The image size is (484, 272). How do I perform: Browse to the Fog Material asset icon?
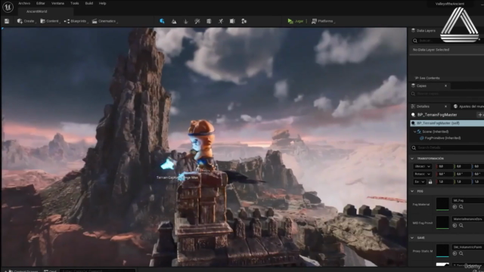coord(461,207)
